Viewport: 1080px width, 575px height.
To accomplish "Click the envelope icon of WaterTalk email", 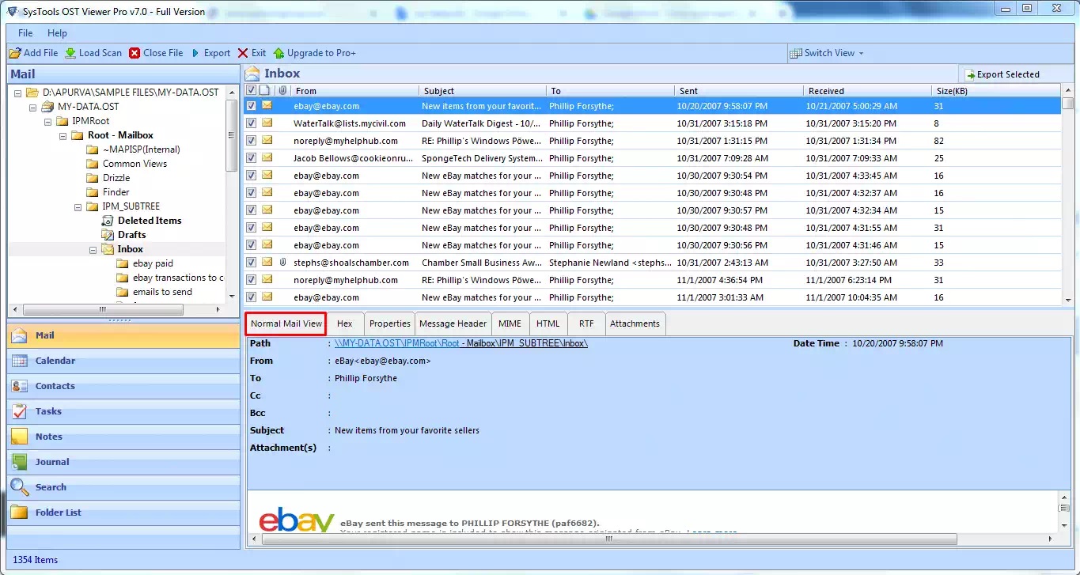I will (267, 123).
